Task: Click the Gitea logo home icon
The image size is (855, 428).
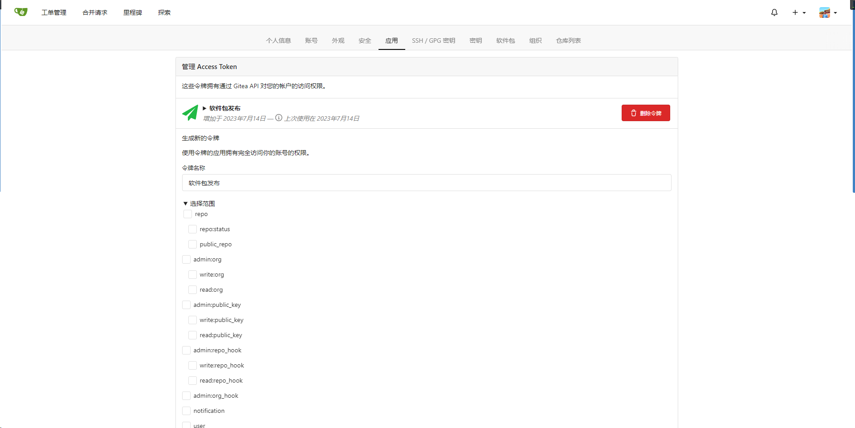Action: (x=20, y=12)
